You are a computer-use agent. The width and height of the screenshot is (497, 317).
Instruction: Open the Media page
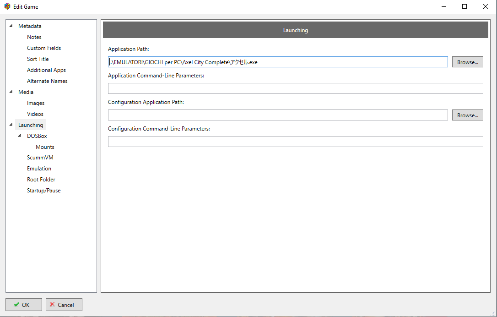coord(26,92)
